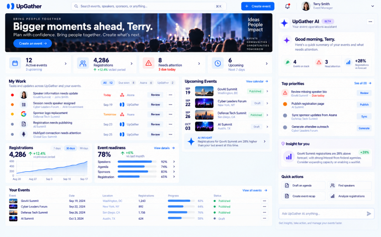
Task: Click the document icon on Registration needs publishing
Action: point(24,124)
